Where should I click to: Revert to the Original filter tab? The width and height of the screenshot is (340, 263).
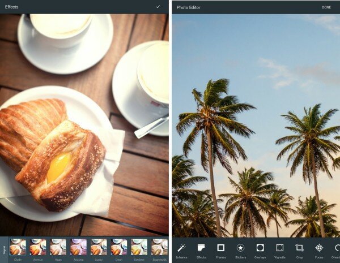4,249
